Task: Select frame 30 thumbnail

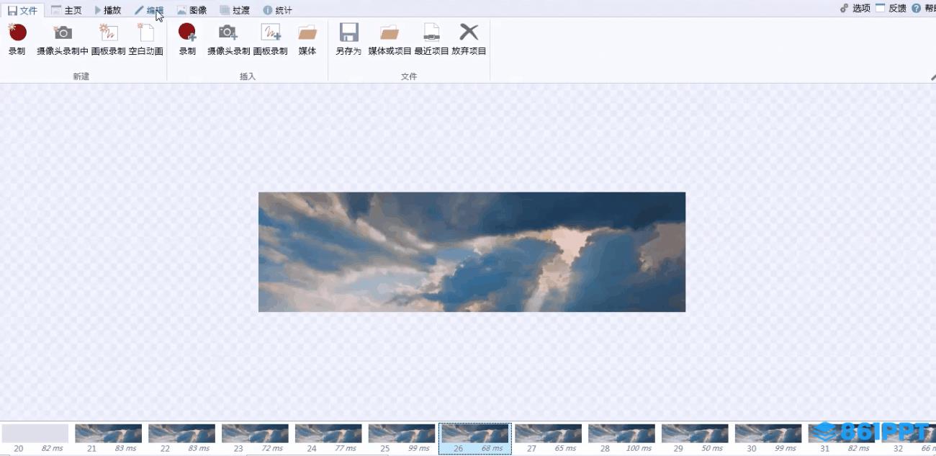Action: click(x=768, y=433)
